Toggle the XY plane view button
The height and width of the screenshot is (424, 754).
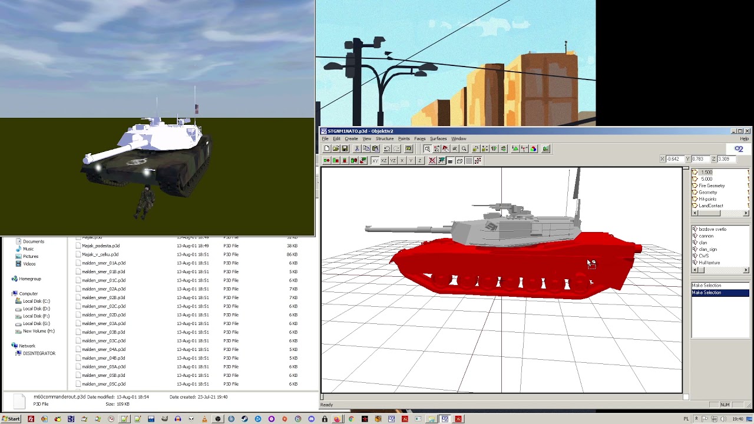coord(375,160)
